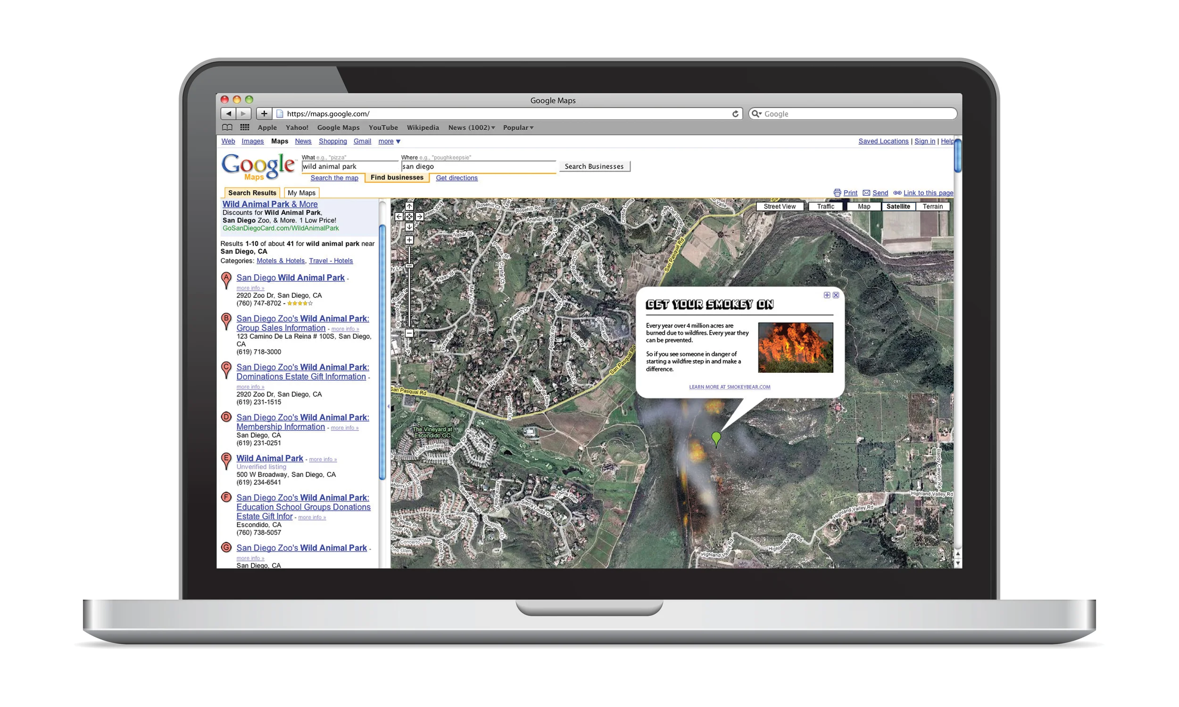The height and width of the screenshot is (707, 1179).
Task: Click inside the Where search field
Action: 477,166
